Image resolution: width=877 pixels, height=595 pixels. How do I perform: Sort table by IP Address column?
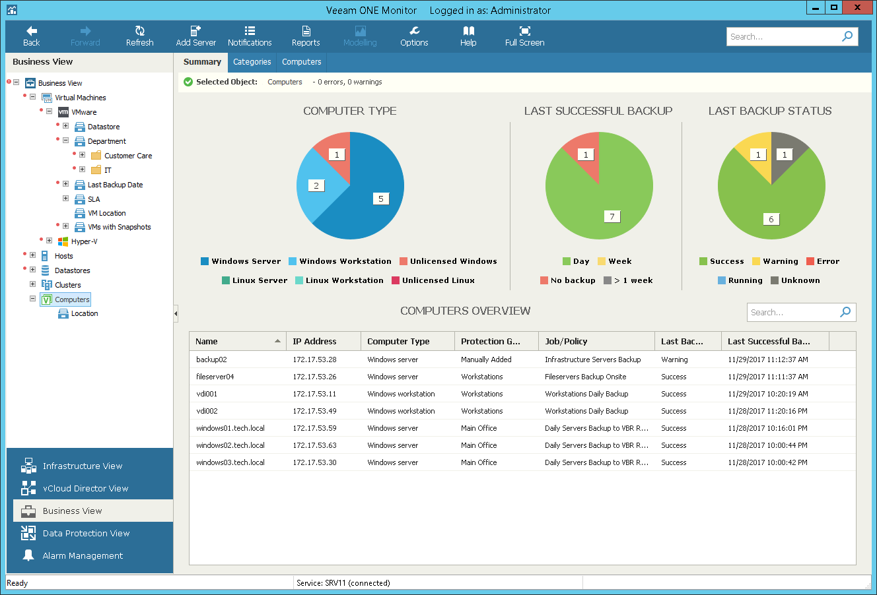pos(324,341)
